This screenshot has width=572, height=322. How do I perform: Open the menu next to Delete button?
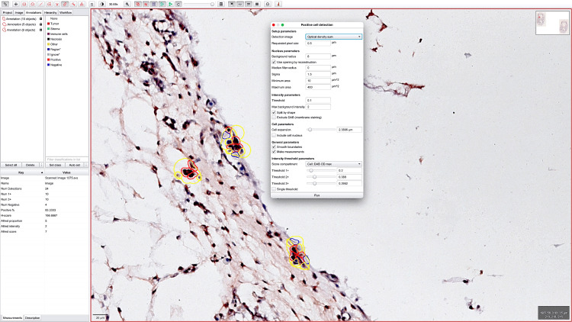click(42, 165)
